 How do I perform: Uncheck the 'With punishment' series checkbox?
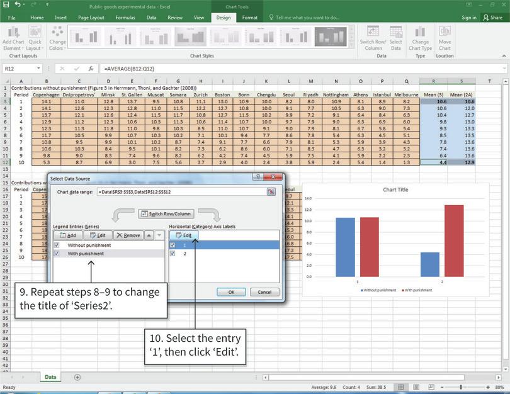click(x=57, y=254)
